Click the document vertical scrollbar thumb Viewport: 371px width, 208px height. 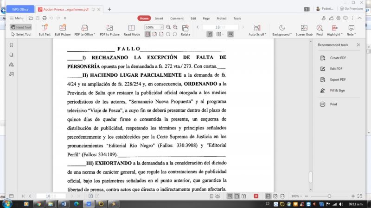pyautogui.click(x=311, y=177)
